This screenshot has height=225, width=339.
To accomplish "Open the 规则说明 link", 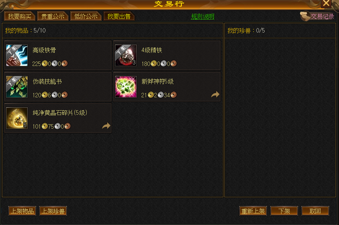I will pos(203,16).
